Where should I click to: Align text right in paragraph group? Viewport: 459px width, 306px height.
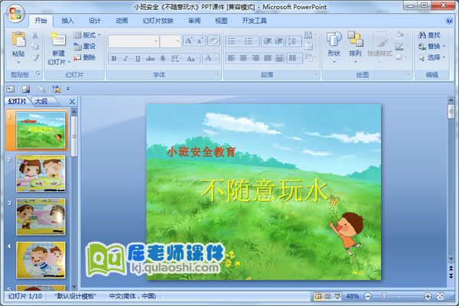256,58
